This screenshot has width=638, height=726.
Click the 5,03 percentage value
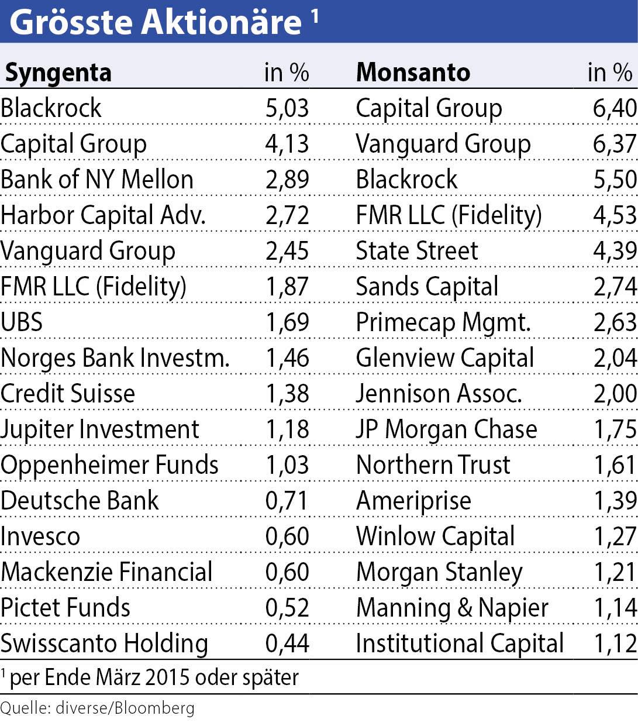[x=287, y=108]
